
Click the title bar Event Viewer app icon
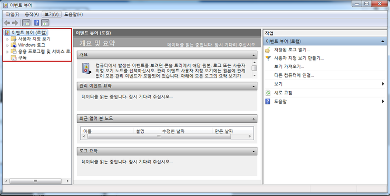tap(5, 5)
